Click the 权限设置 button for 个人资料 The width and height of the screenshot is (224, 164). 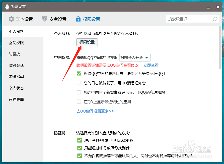[87, 42]
